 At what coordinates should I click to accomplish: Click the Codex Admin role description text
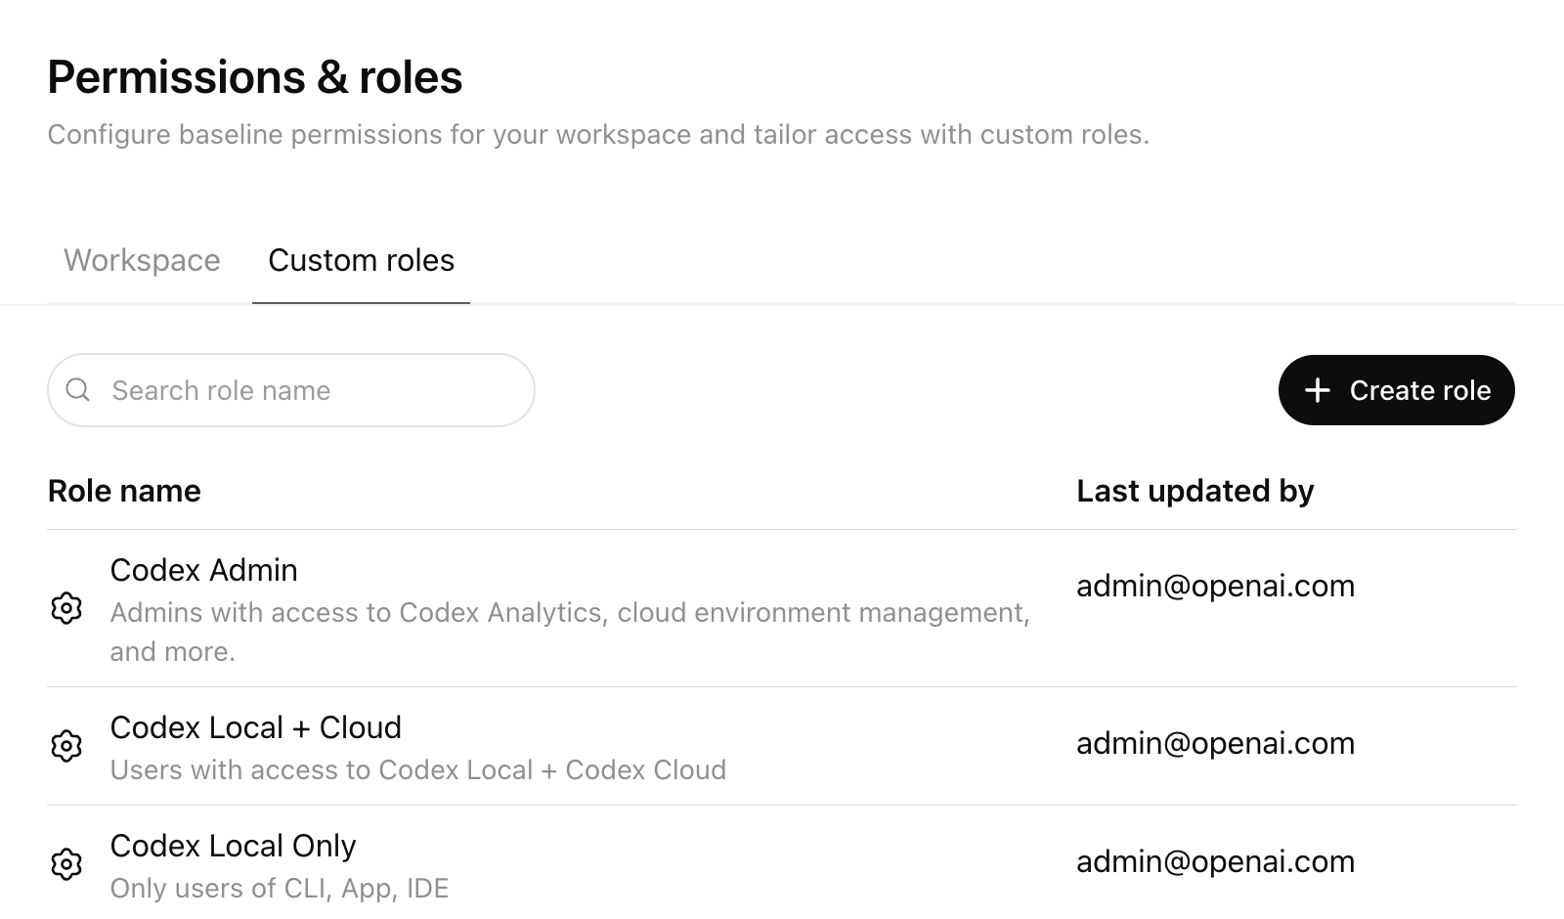click(x=570, y=631)
